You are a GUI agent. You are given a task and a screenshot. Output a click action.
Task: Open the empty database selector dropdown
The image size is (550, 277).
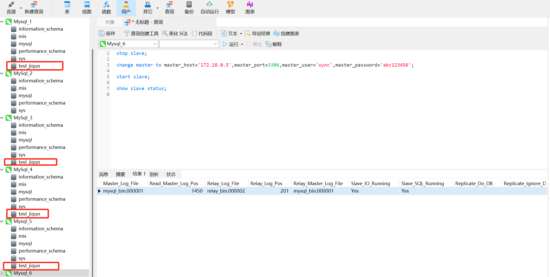tap(215, 44)
